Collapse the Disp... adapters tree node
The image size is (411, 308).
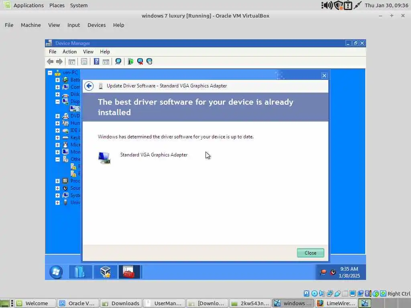coord(57,101)
